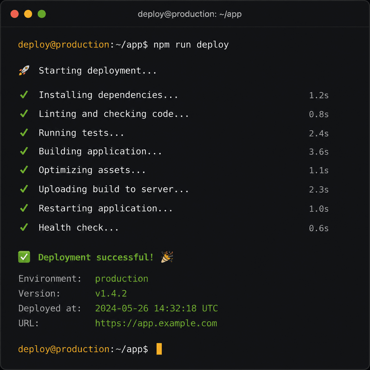Click the orange cursor block at the final prompt
This screenshot has width=370, height=370.
[159, 349]
